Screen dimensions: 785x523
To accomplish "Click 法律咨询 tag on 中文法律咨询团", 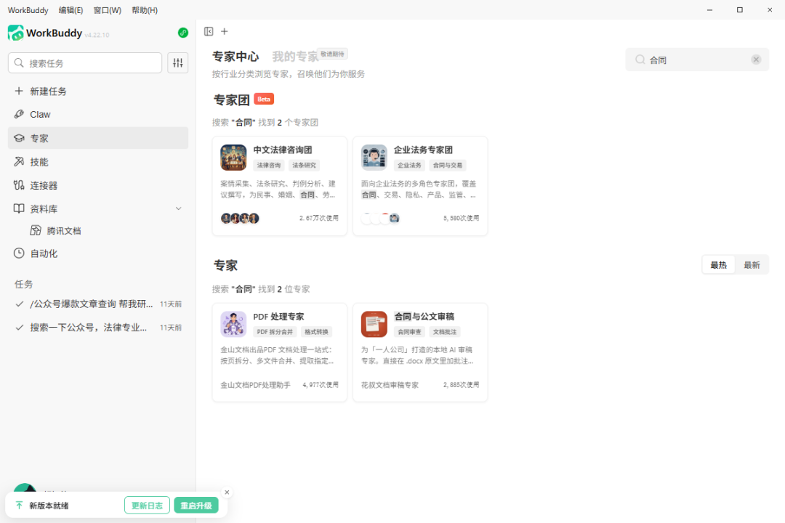I will click(269, 165).
